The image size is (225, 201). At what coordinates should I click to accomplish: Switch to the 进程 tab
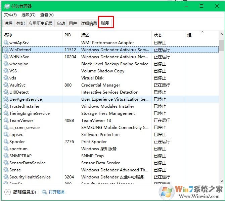[x=8, y=23]
